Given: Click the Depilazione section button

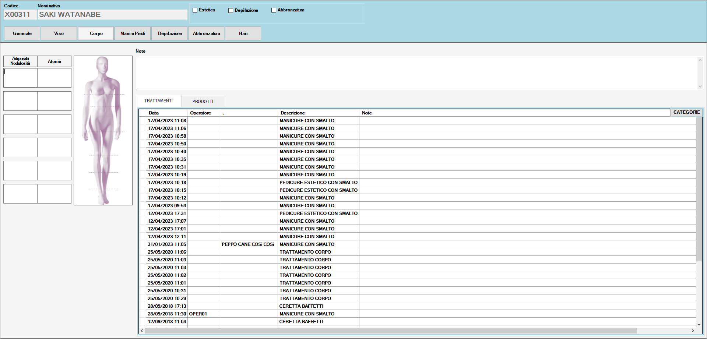Looking at the screenshot, I should pos(170,33).
